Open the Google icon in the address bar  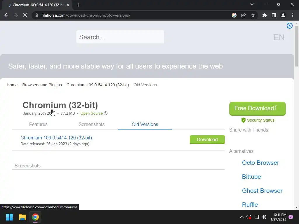pyautogui.click(x=234, y=15)
